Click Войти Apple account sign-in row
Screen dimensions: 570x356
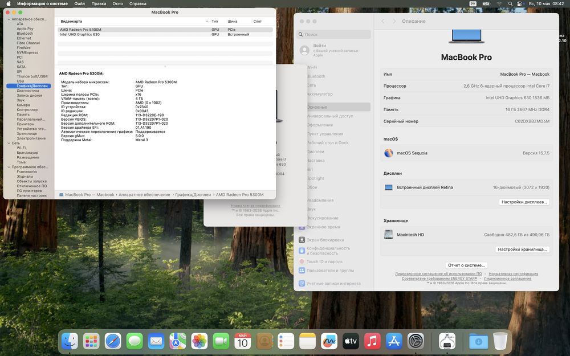[333, 50]
